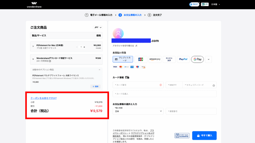
Task: Click the 小計 subtotal ¥10,579
Action: tap(98, 102)
